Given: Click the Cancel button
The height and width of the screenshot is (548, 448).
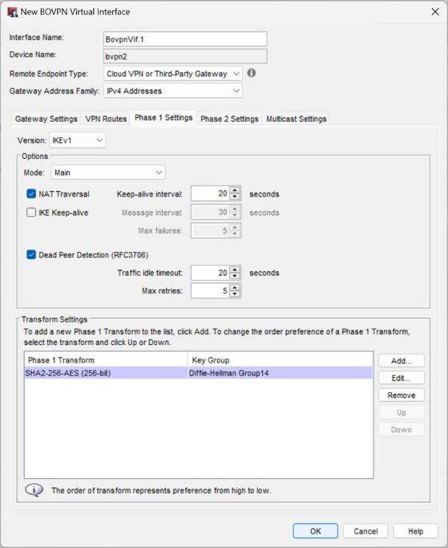Looking at the screenshot, I should pos(365,531).
